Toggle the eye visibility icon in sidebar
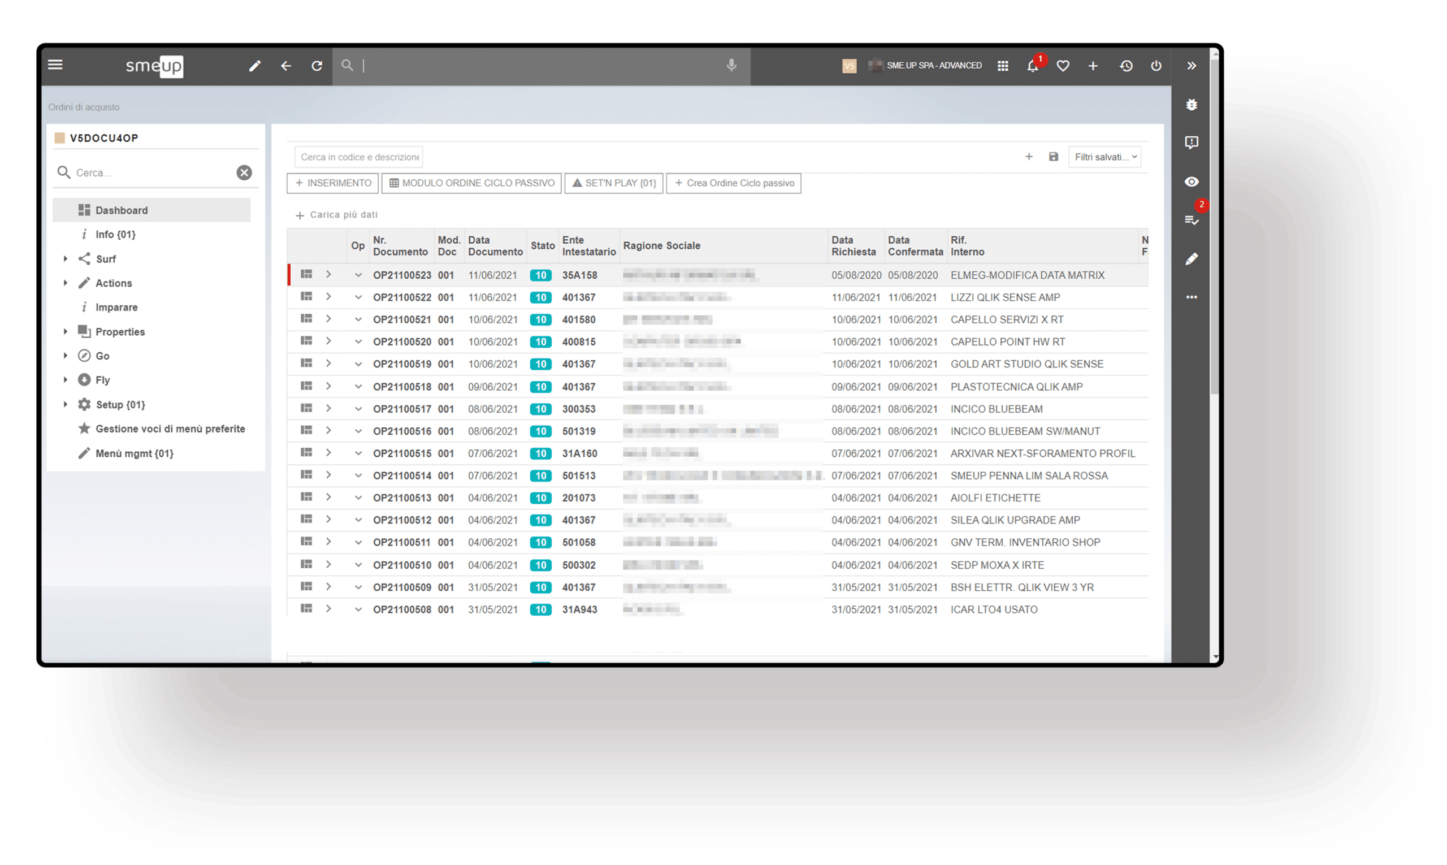This screenshot has height=865, width=1447. (x=1191, y=182)
